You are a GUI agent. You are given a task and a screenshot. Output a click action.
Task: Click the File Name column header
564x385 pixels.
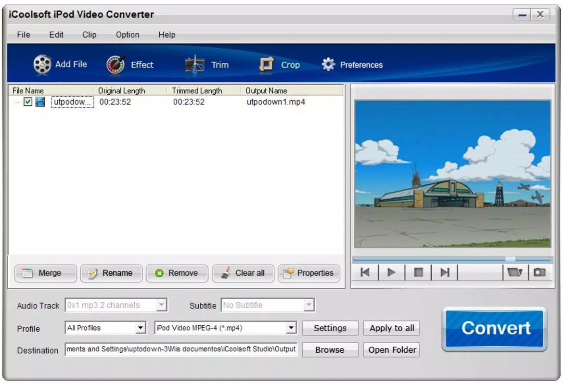point(51,90)
